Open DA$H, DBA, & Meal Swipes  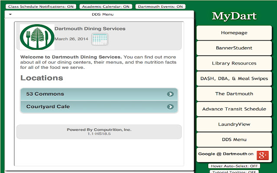(234, 79)
